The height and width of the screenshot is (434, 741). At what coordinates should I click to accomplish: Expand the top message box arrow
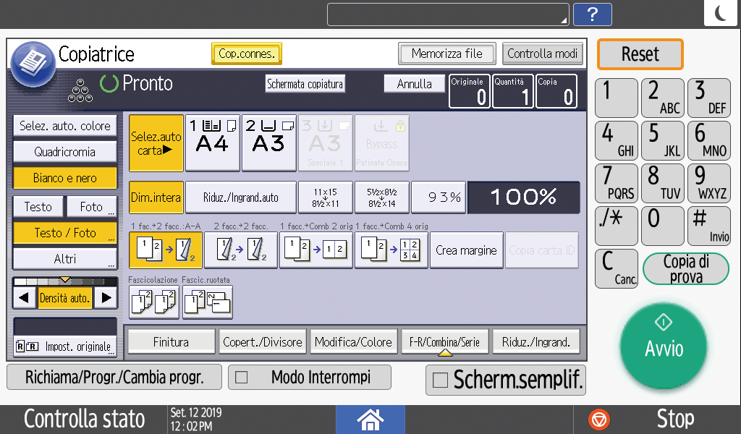tap(564, 20)
